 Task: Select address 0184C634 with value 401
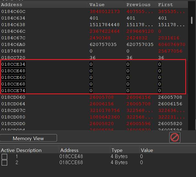[13, 18]
